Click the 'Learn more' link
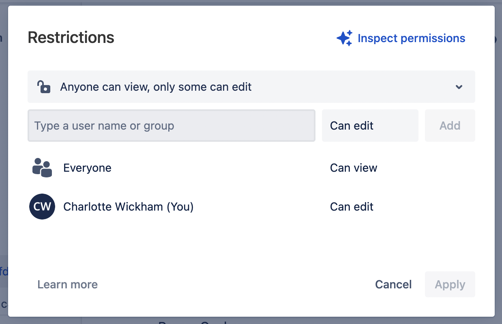The image size is (502, 324). point(67,284)
